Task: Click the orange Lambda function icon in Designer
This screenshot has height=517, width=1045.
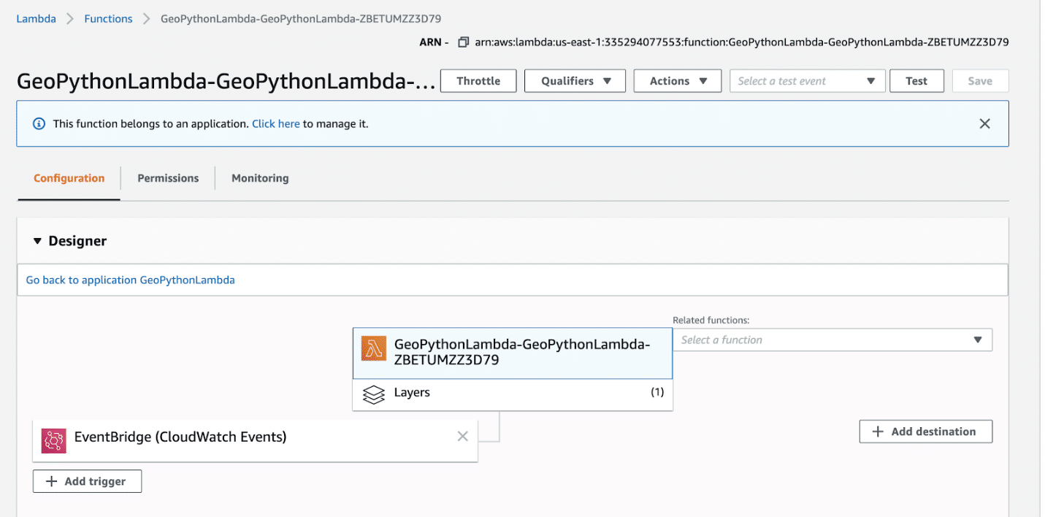Action: 373,348
